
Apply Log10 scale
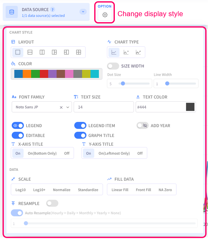[21, 190]
